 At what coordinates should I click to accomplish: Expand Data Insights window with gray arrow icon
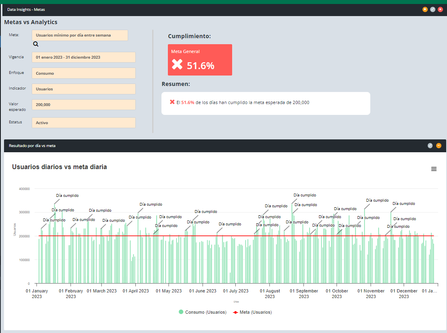pyautogui.click(x=433, y=9)
